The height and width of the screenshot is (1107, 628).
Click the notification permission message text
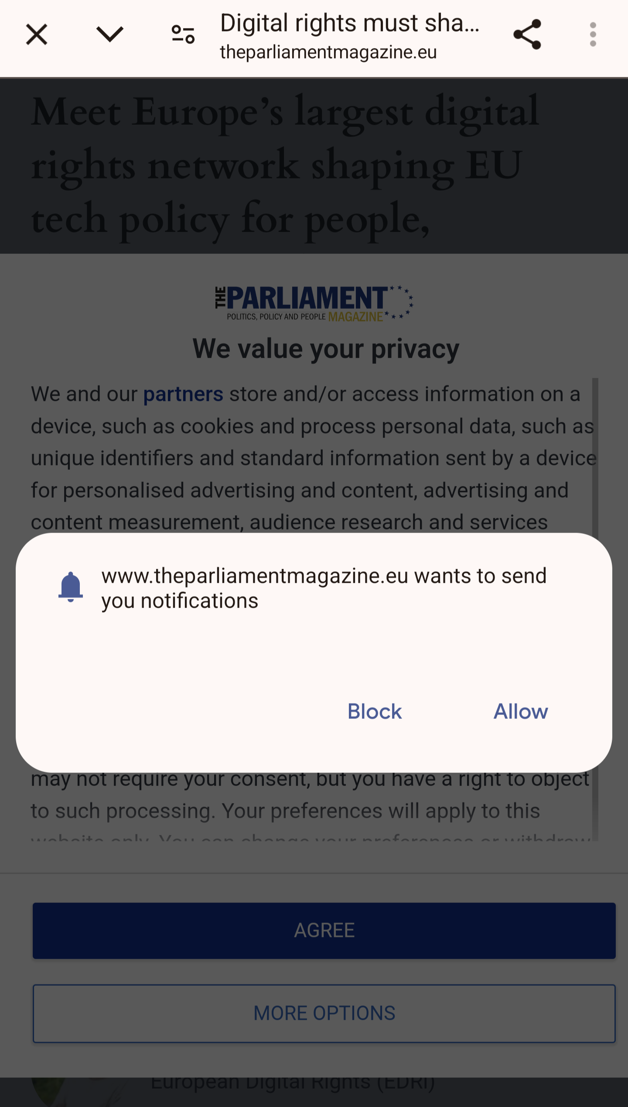324,588
